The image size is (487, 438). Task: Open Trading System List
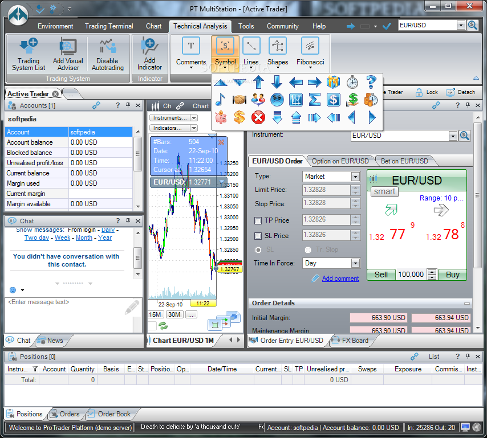point(29,55)
